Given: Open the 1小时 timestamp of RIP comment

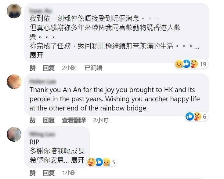Looking at the screenshot, I should point(70,173).
